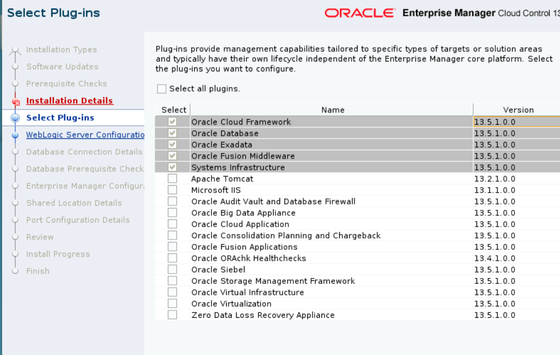
Task: Click the Select Plug-ins current step bullet
Action: click(15, 118)
